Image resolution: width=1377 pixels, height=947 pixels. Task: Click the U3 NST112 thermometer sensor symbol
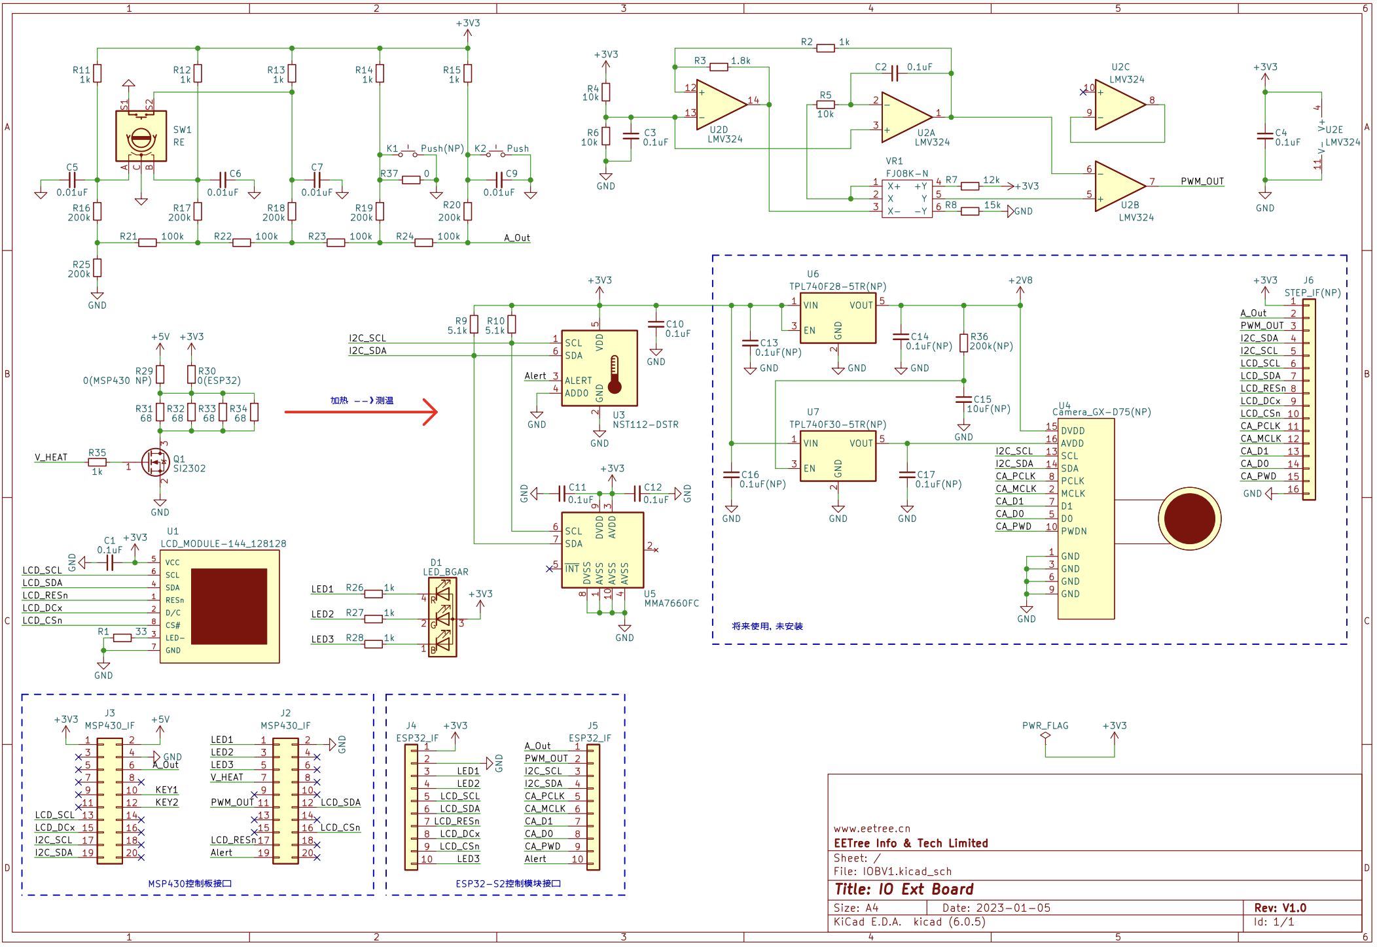coord(599,368)
